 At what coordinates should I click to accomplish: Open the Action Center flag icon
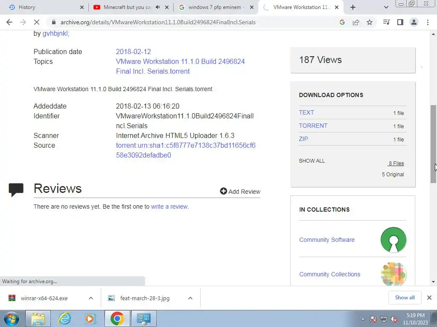click(373, 319)
